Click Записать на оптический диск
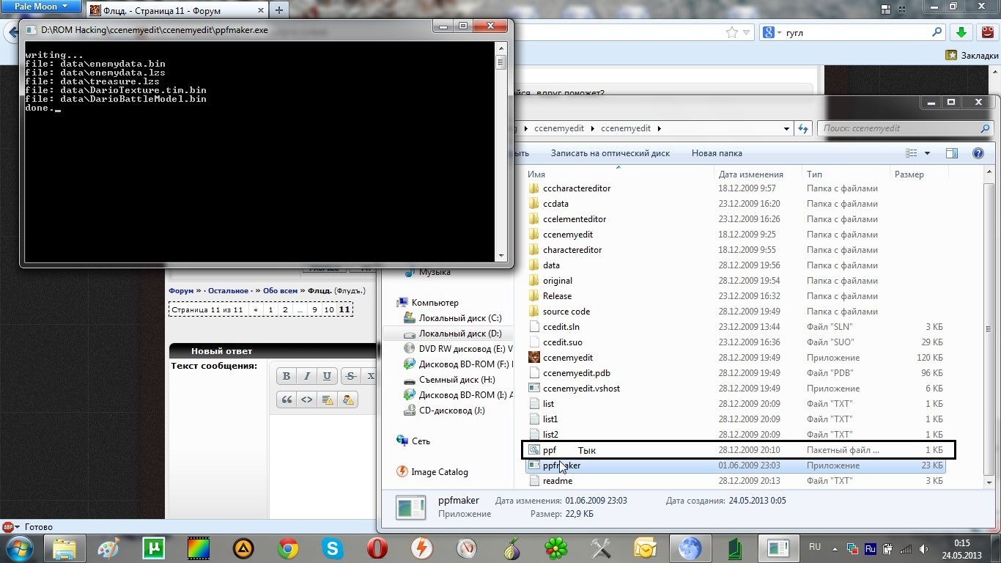The width and height of the screenshot is (1001, 563). pos(610,153)
